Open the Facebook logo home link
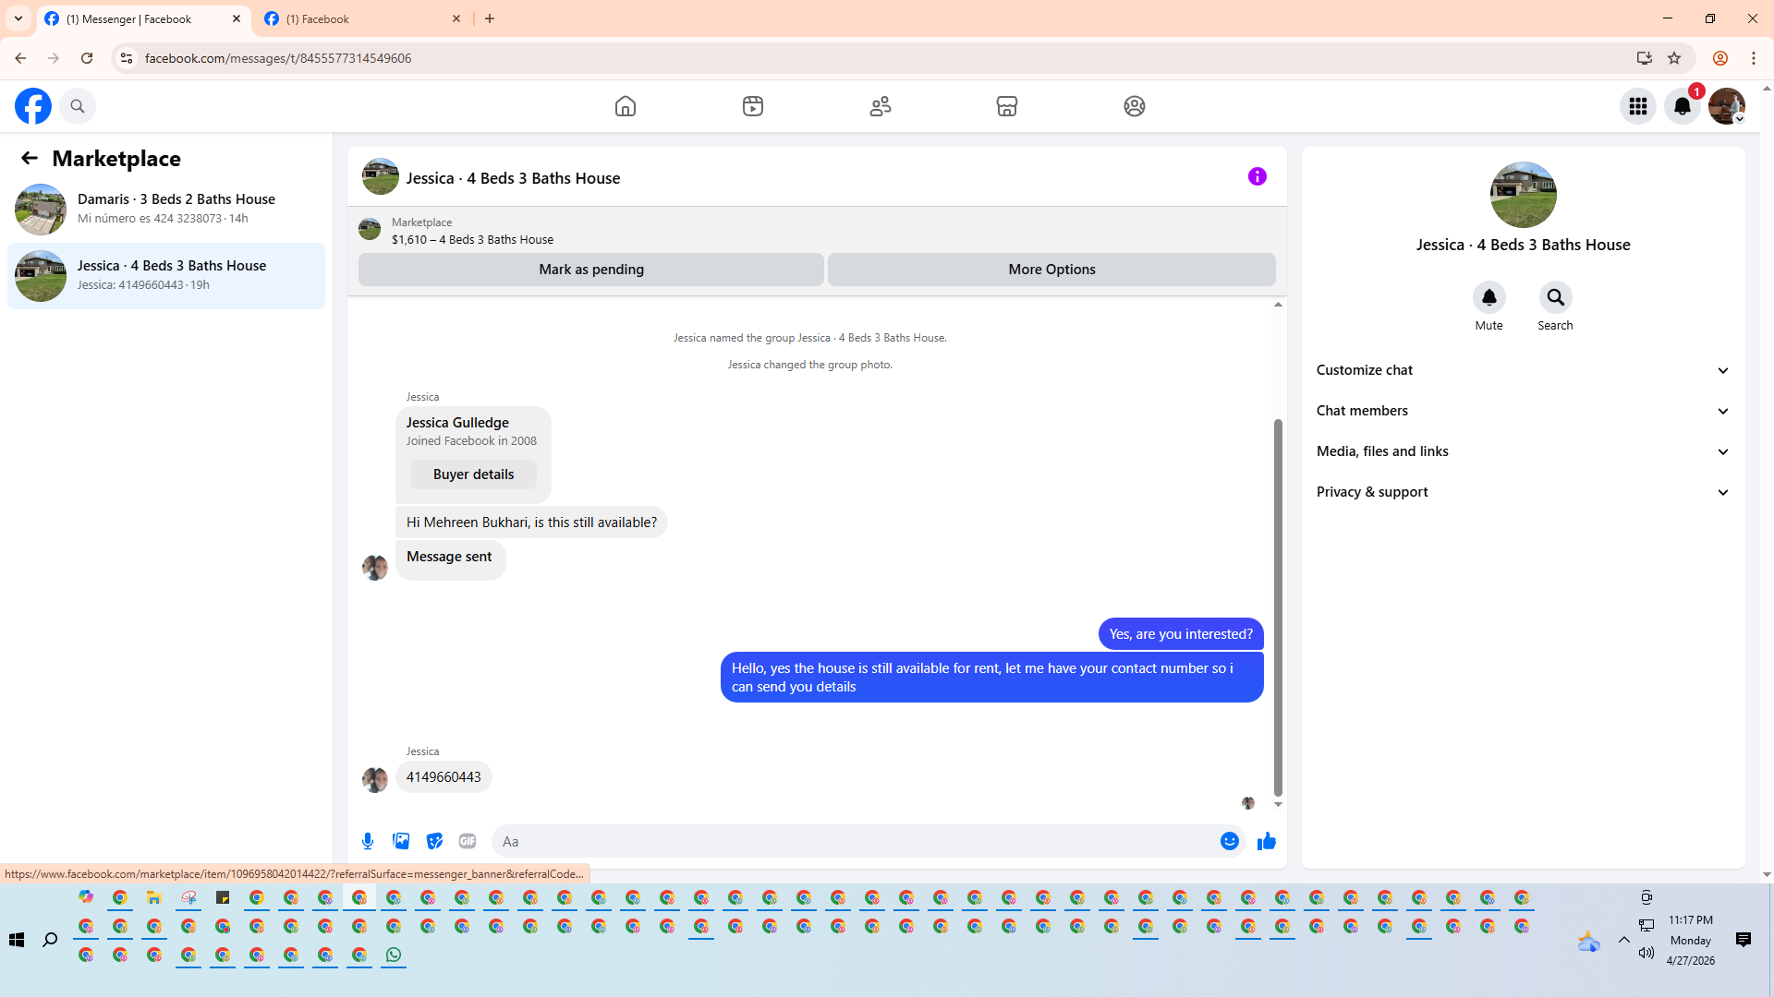 (33, 106)
